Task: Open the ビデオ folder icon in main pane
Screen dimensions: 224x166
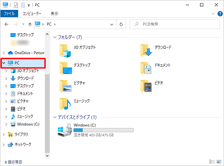Action: 146,86
